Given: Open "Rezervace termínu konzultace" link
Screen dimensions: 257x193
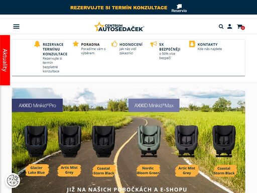Looking at the screenshot, I should (x=55, y=49).
